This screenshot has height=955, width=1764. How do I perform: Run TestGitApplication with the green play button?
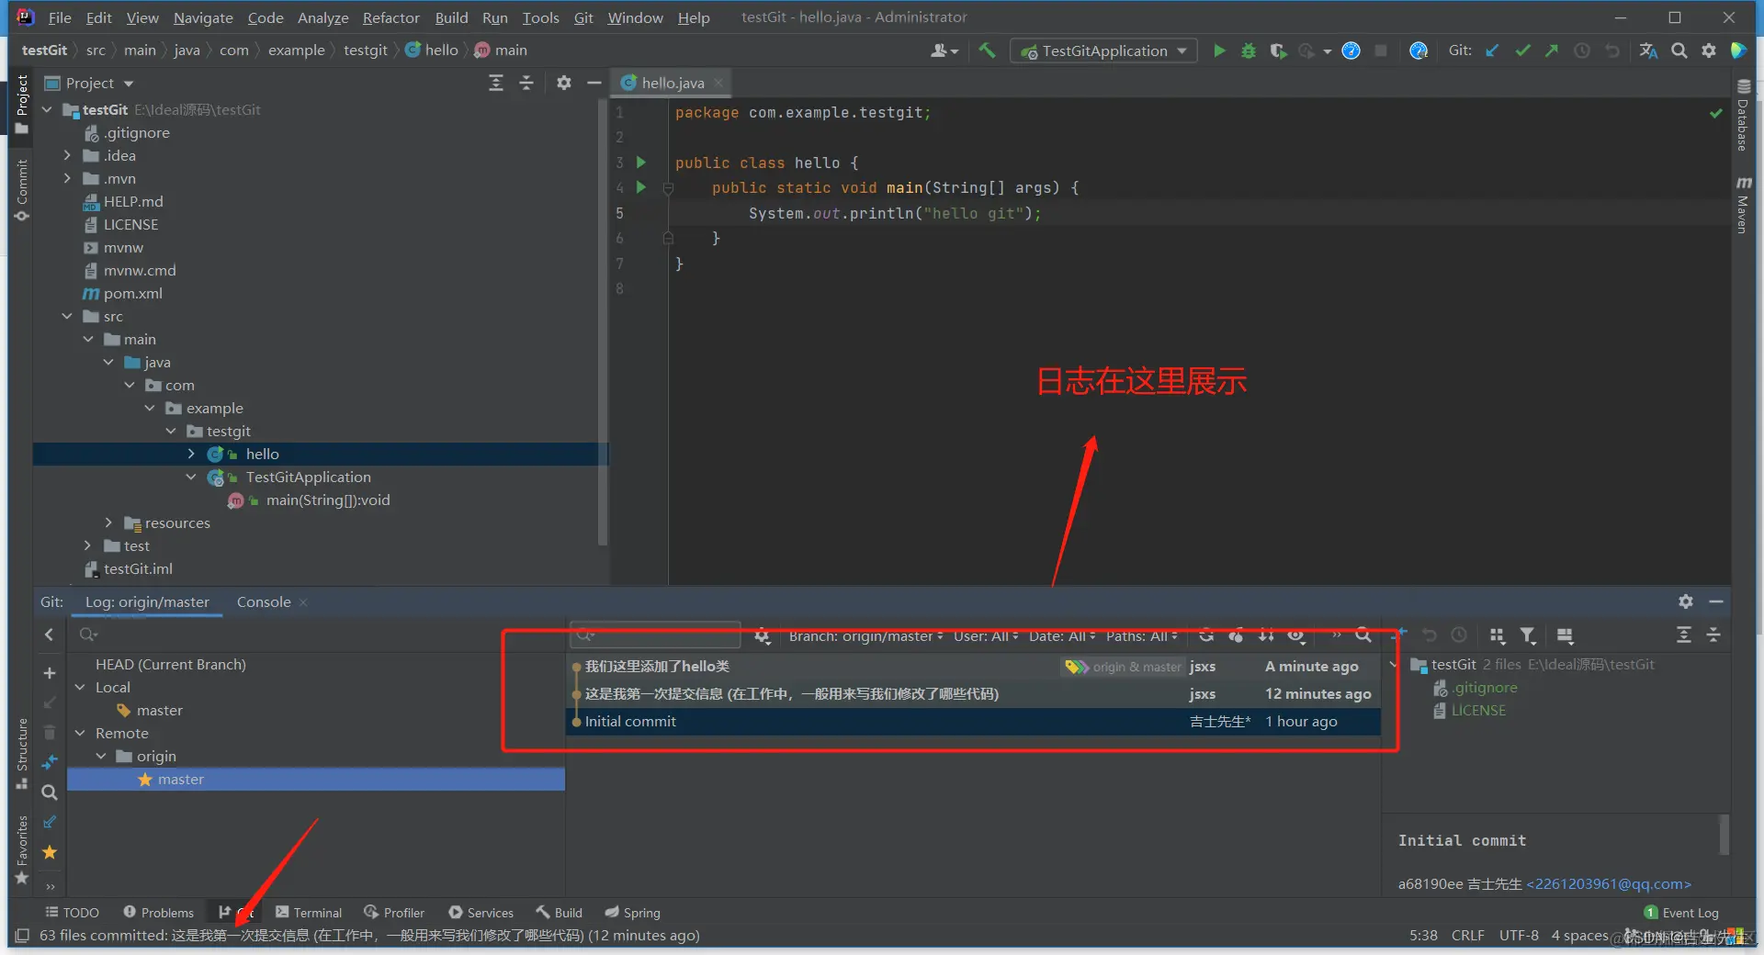[x=1219, y=51]
